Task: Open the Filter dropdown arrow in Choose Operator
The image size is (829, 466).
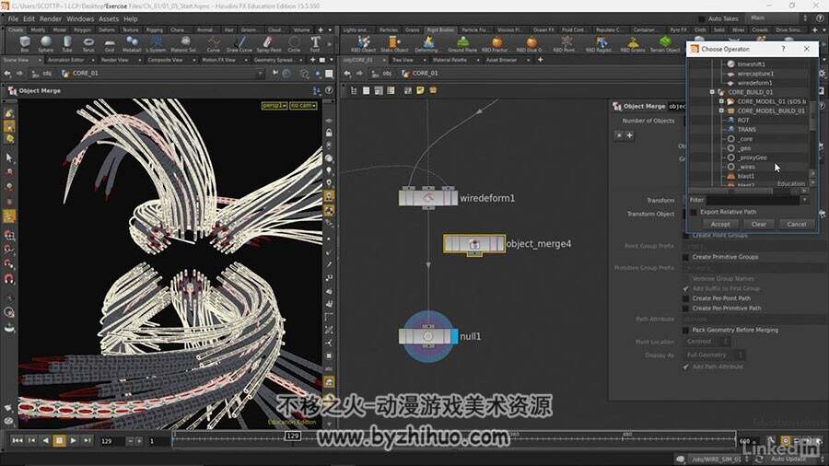Action: pyautogui.click(x=805, y=200)
